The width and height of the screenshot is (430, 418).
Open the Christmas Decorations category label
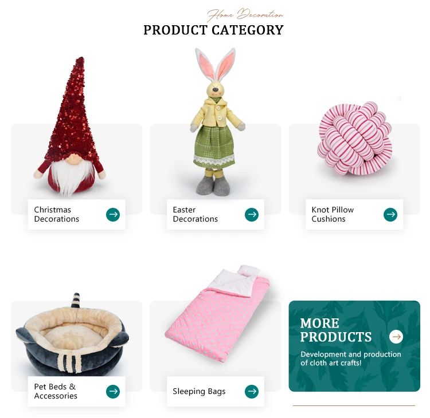point(57,214)
